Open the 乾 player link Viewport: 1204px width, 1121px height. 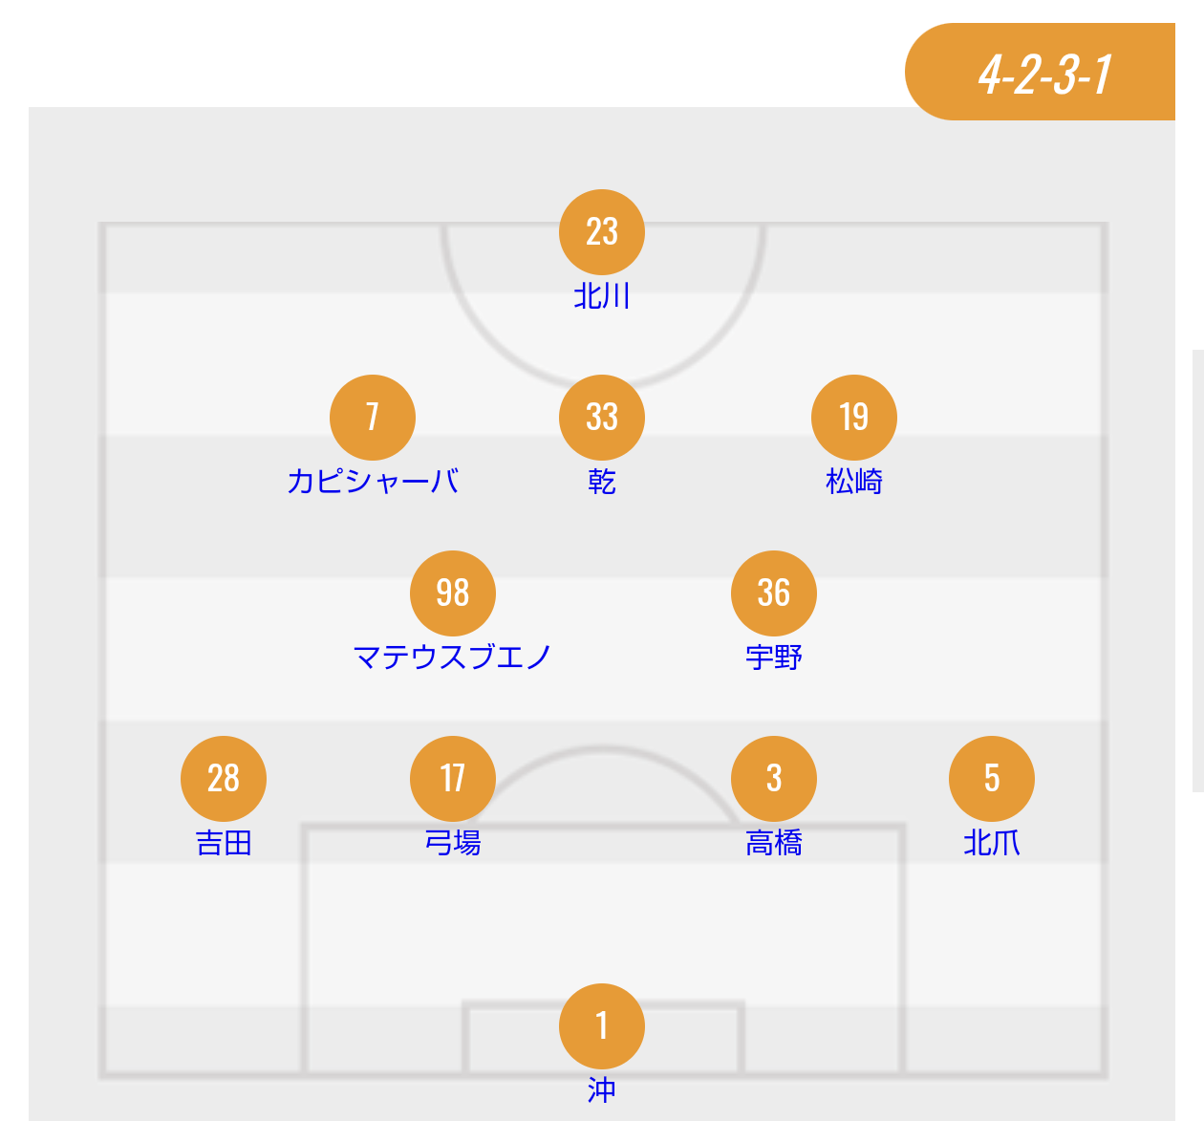(x=602, y=481)
